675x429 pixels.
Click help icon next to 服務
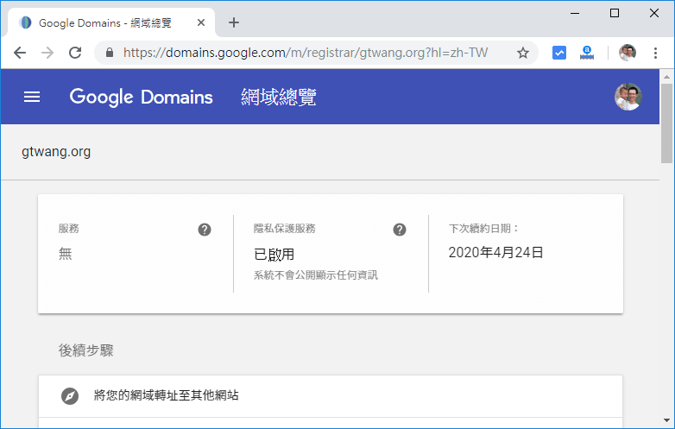click(205, 230)
